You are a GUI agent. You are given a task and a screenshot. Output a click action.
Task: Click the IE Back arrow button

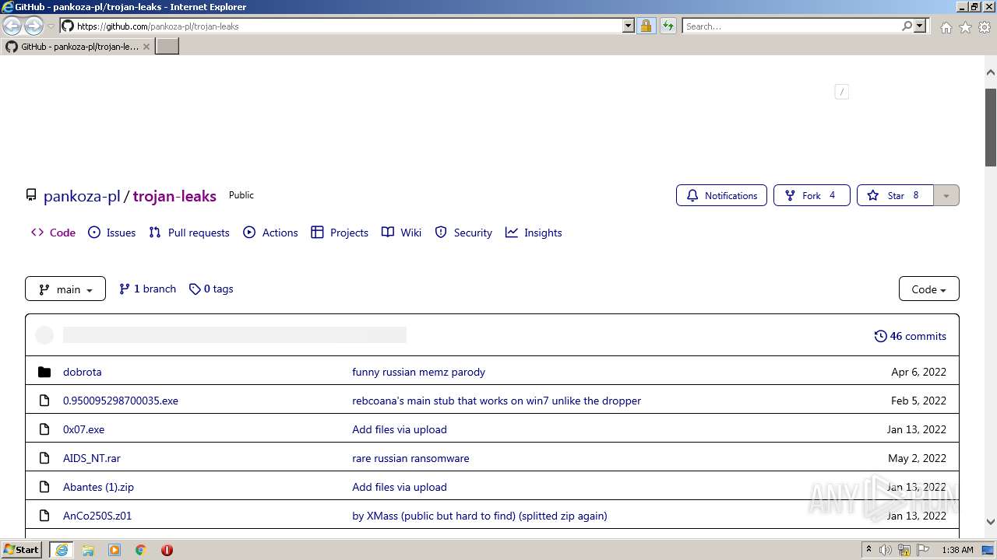click(x=12, y=26)
